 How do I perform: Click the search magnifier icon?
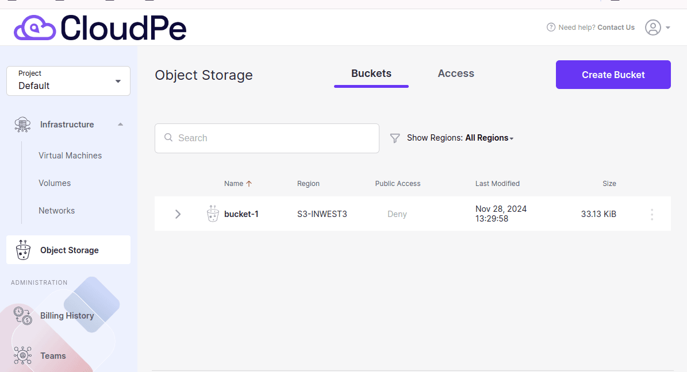[168, 138]
